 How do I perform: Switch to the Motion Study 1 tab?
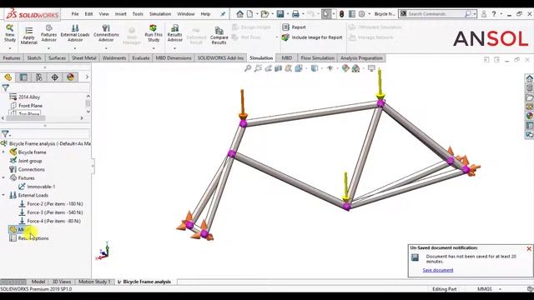click(94, 282)
